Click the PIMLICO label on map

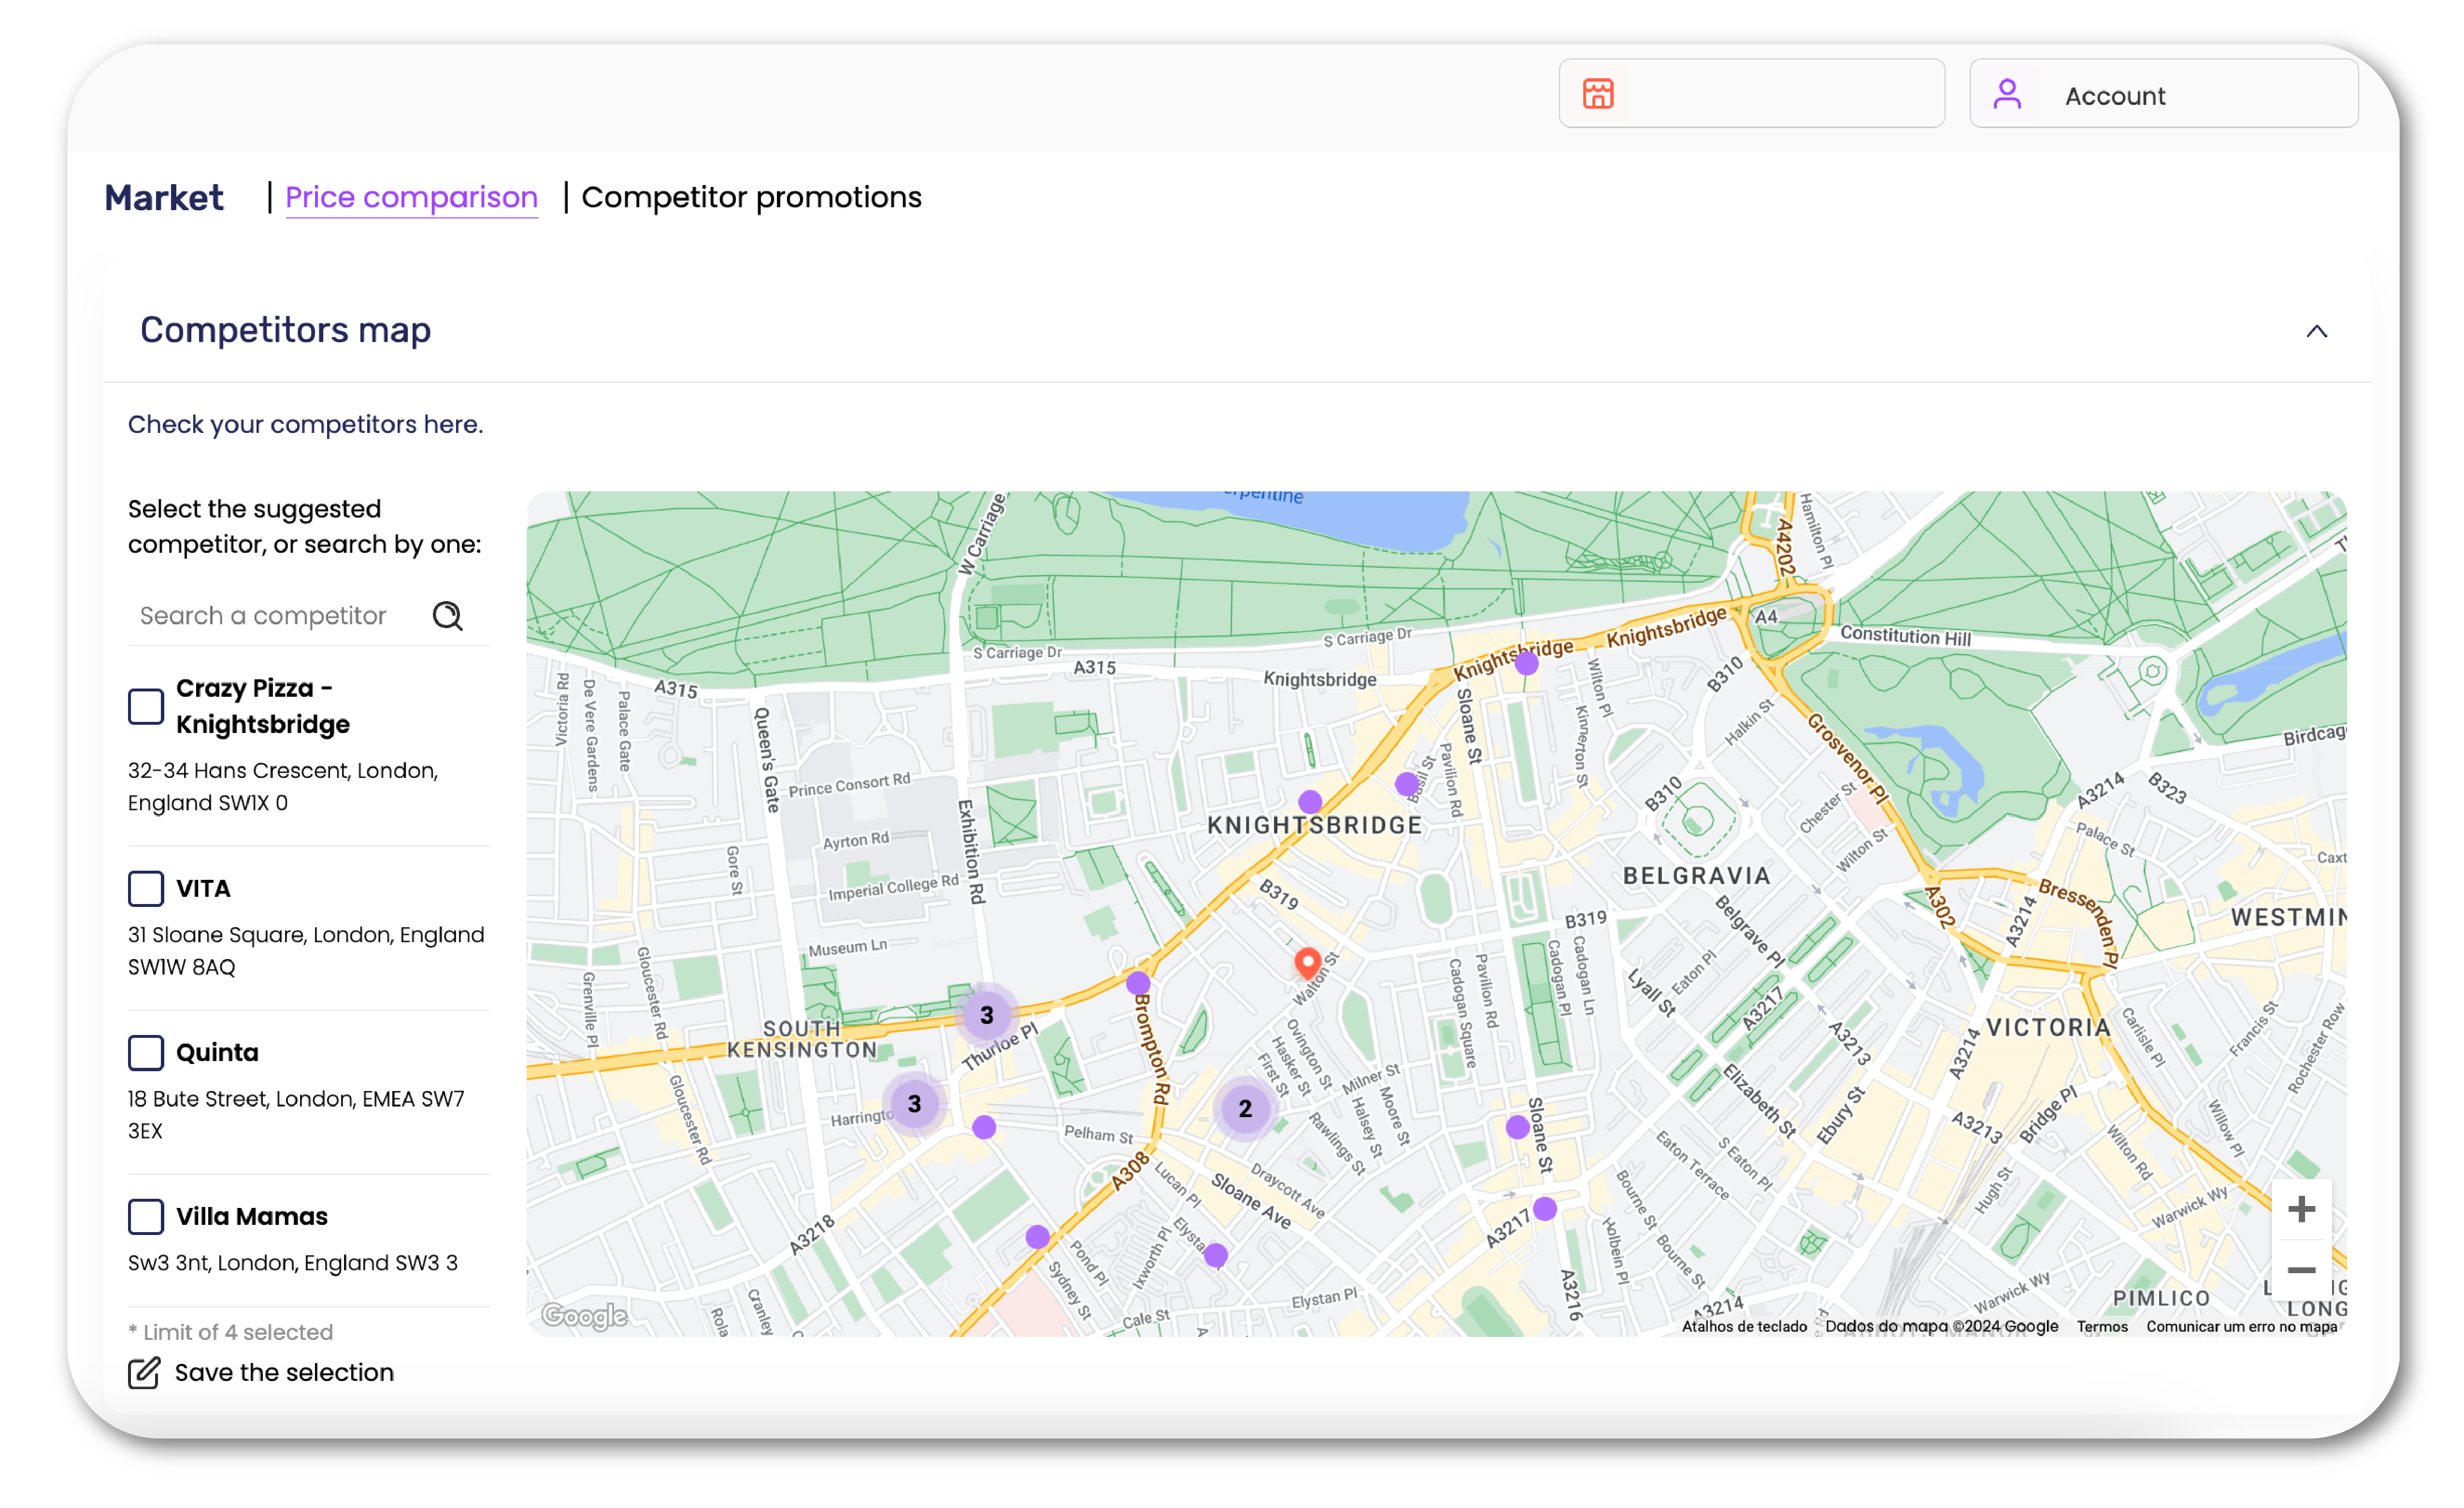[x=2161, y=1298]
